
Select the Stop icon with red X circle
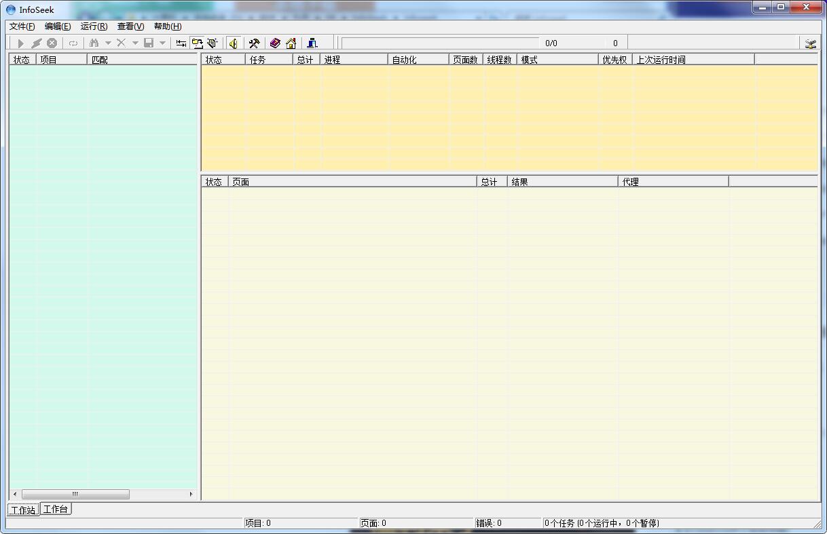click(52, 43)
